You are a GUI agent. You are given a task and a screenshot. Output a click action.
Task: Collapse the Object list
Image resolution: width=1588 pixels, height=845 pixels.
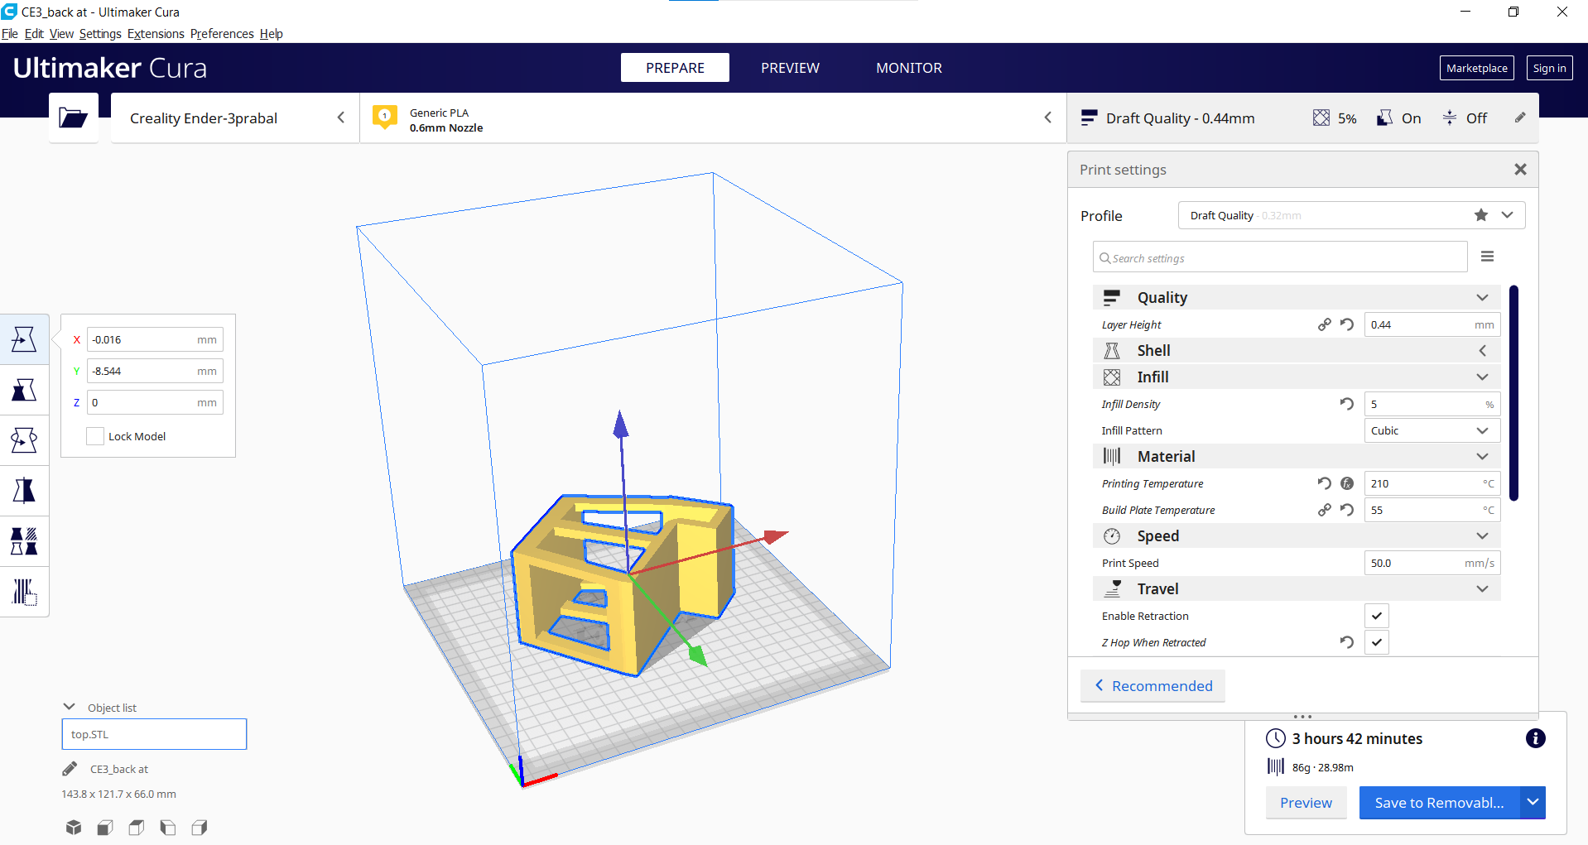pos(70,707)
